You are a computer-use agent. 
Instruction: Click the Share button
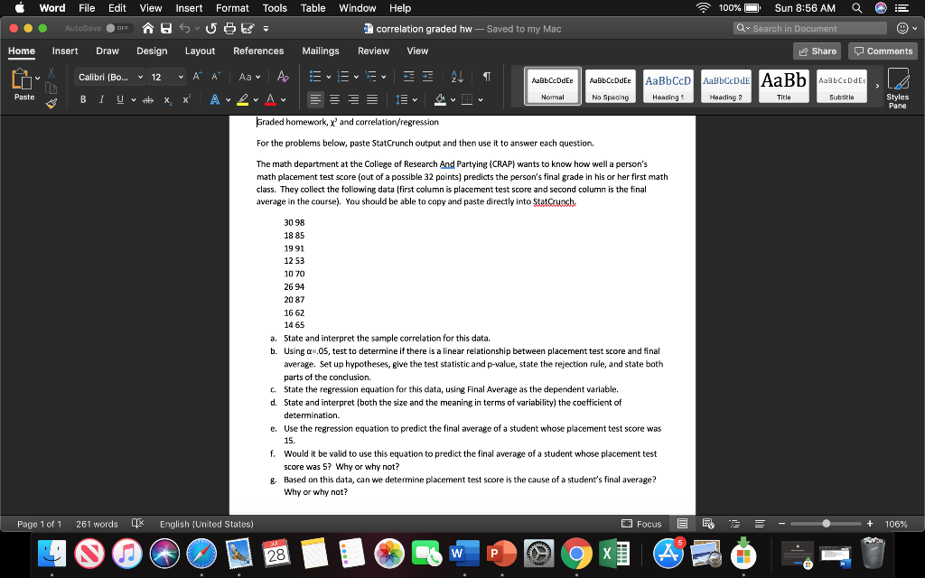coord(817,51)
